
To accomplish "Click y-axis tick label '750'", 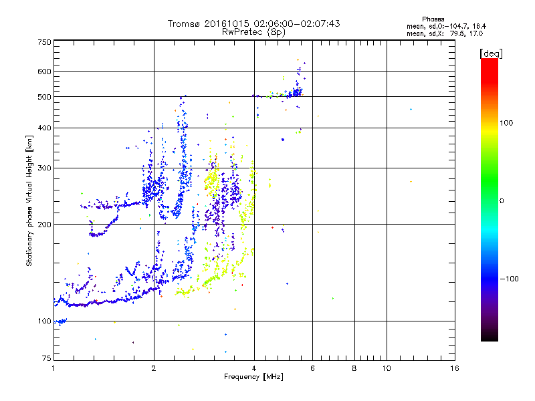I will (x=45, y=42).
